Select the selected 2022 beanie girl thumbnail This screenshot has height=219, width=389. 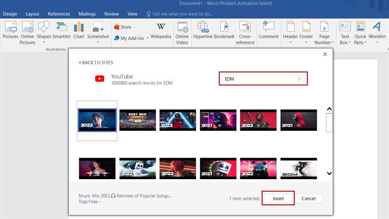point(97,120)
